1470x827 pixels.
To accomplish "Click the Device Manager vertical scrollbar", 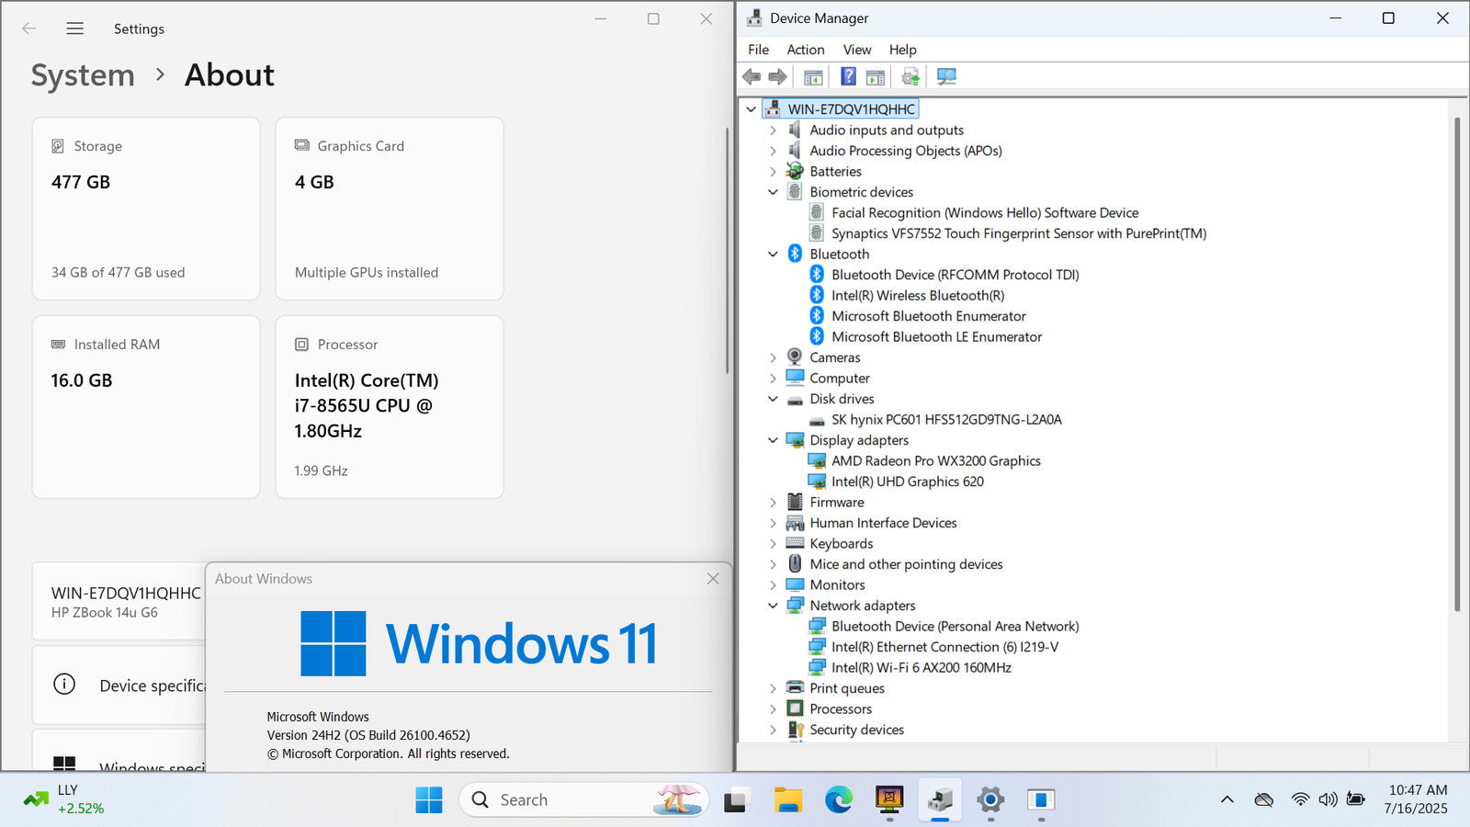I will coord(1457,364).
